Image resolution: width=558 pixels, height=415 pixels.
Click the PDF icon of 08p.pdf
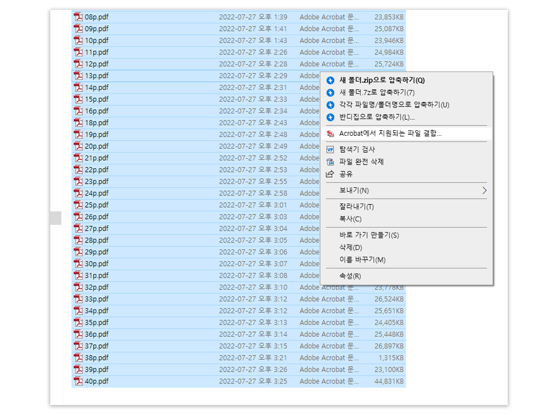click(x=78, y=17)
